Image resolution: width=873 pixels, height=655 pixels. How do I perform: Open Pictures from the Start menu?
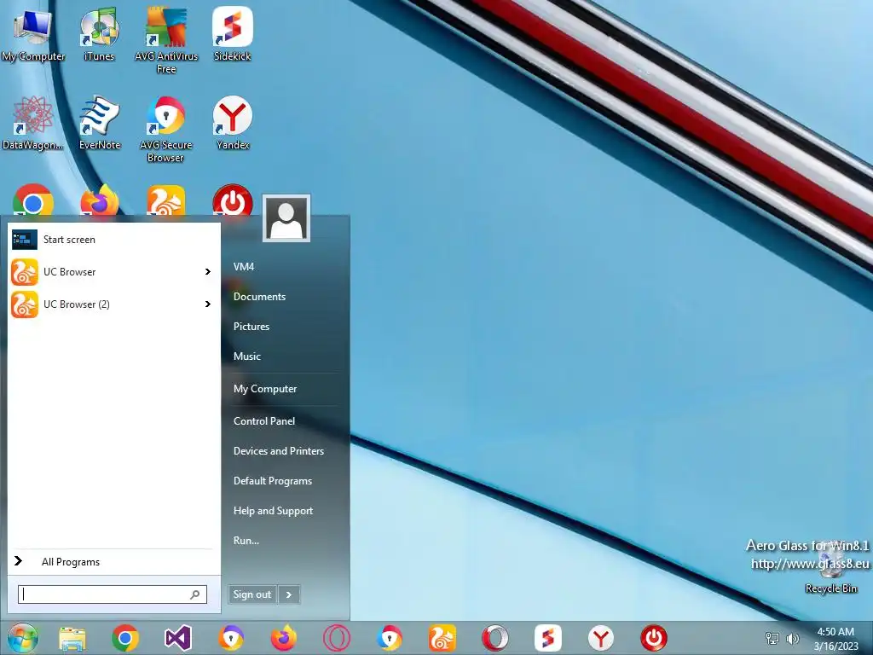(251, 327)
